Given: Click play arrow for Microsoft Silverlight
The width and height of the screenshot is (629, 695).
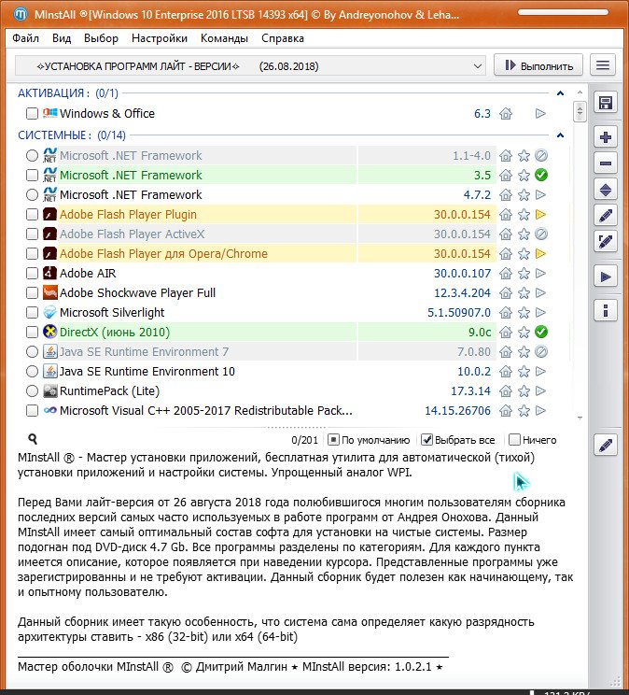Looking at the screenshot, I should (540, 313).
